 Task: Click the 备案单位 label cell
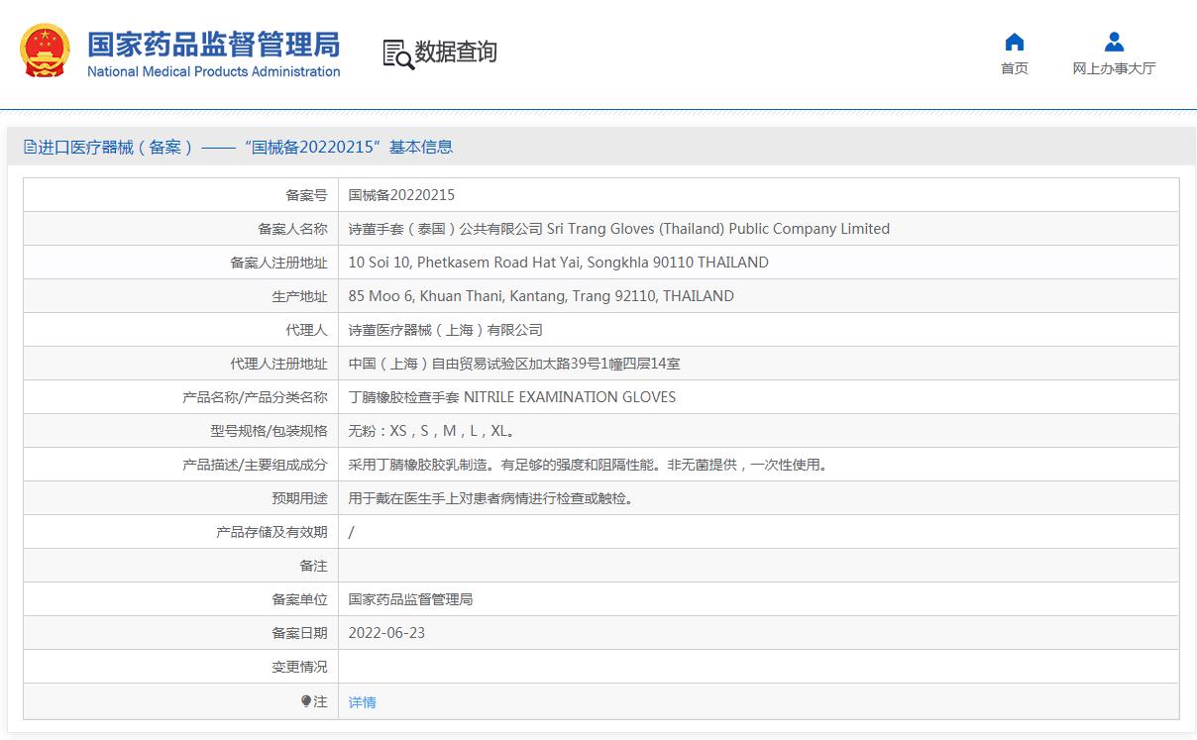[x=181, y=599]
